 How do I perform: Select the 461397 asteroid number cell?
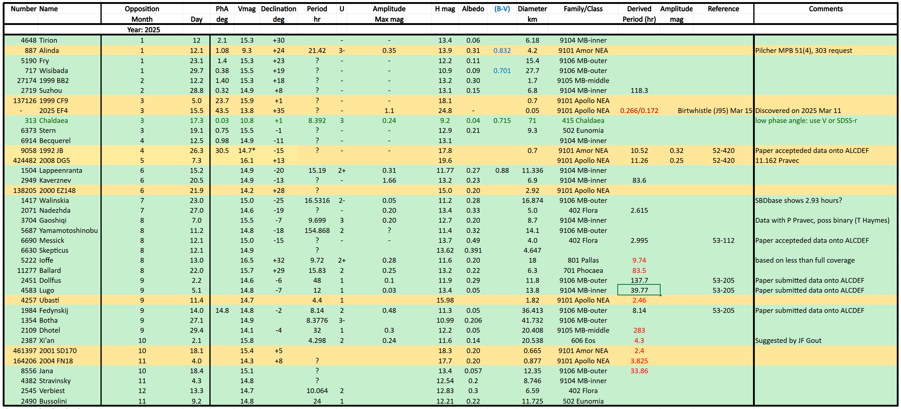coord(24,351)
